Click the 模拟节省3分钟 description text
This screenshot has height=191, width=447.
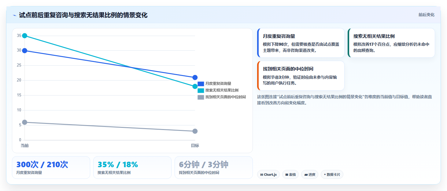(x=300, y=80)
